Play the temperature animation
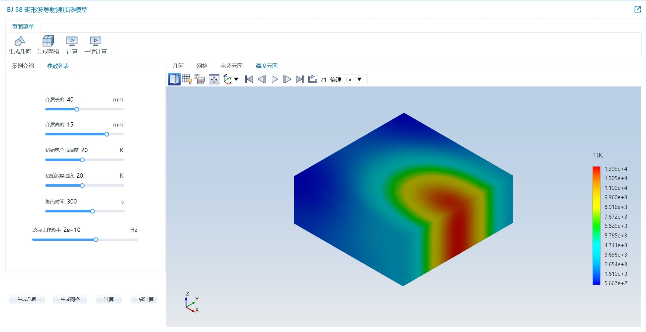Screen dimensions: 646x332 [274, 79]
